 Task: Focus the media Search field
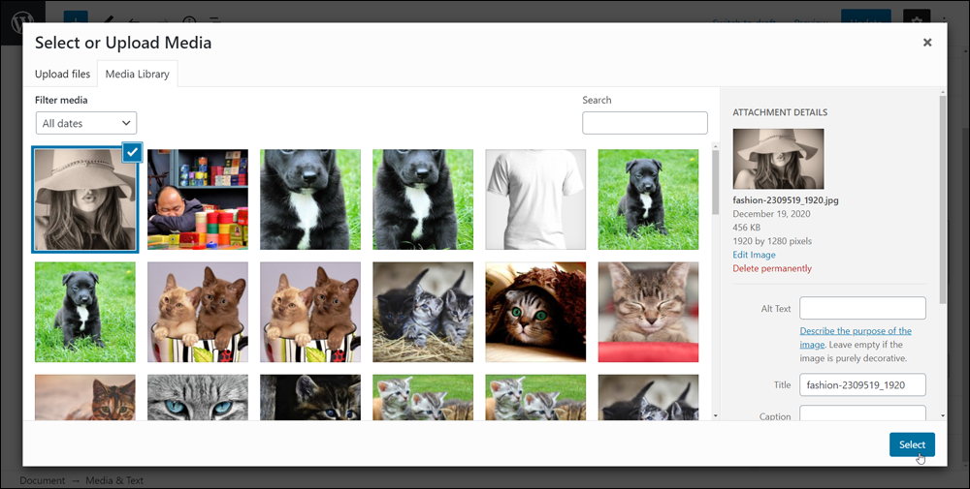[645, 123]
